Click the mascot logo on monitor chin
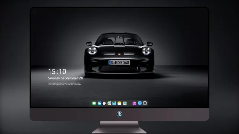 tap(119, 114)
